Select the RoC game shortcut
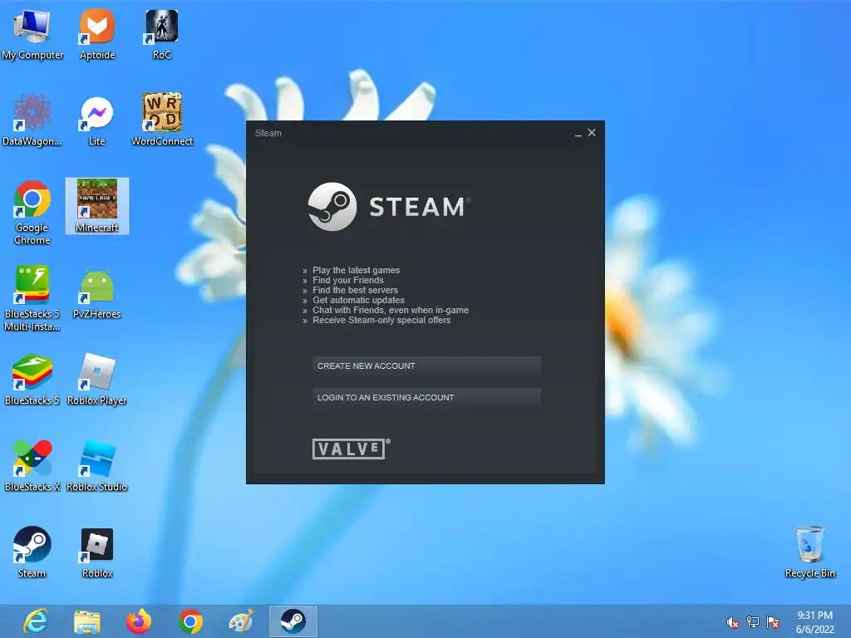Screen dimensions: 851x638 click(162, 34)
